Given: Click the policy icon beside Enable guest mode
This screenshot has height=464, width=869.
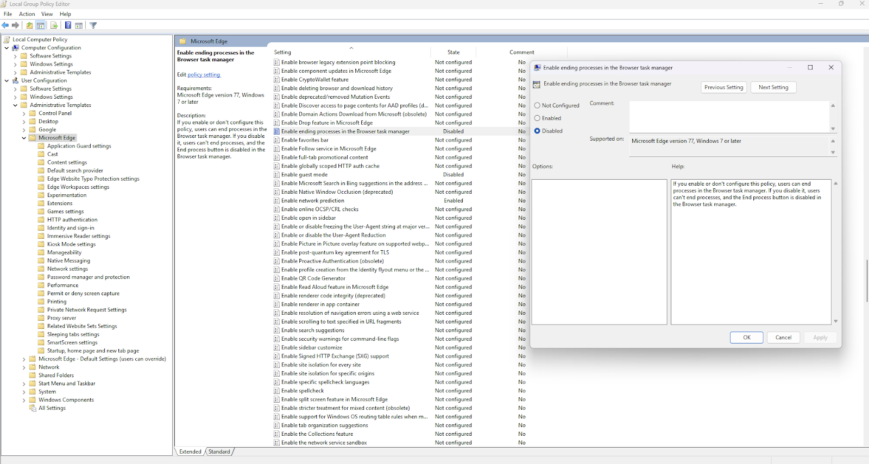Looking at the screenshot, I should pyautogui.click(x=277, y=175).
